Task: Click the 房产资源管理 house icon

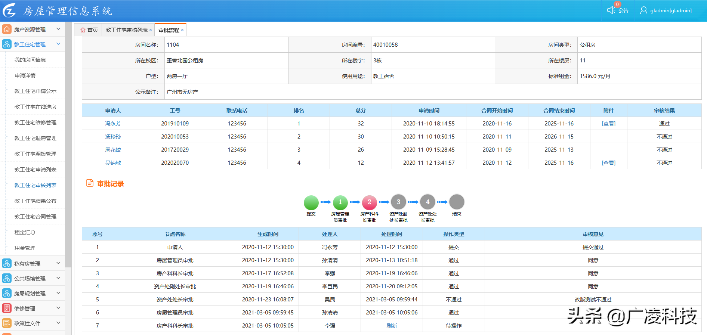Action: click(7, 29)
